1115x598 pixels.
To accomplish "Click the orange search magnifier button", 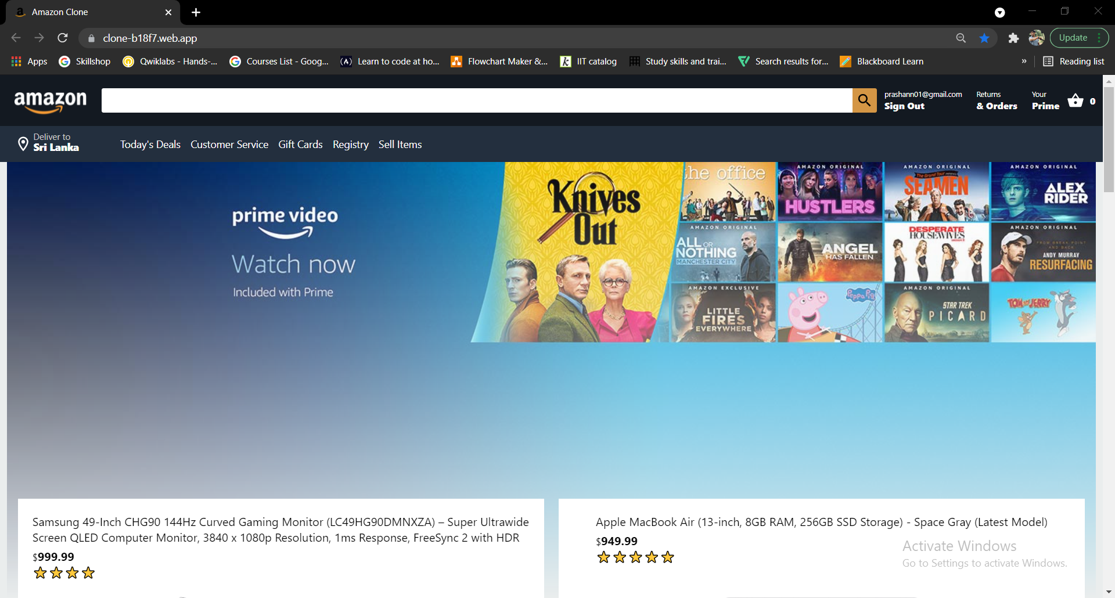I will pyautogui.click(x=864, y=100).
